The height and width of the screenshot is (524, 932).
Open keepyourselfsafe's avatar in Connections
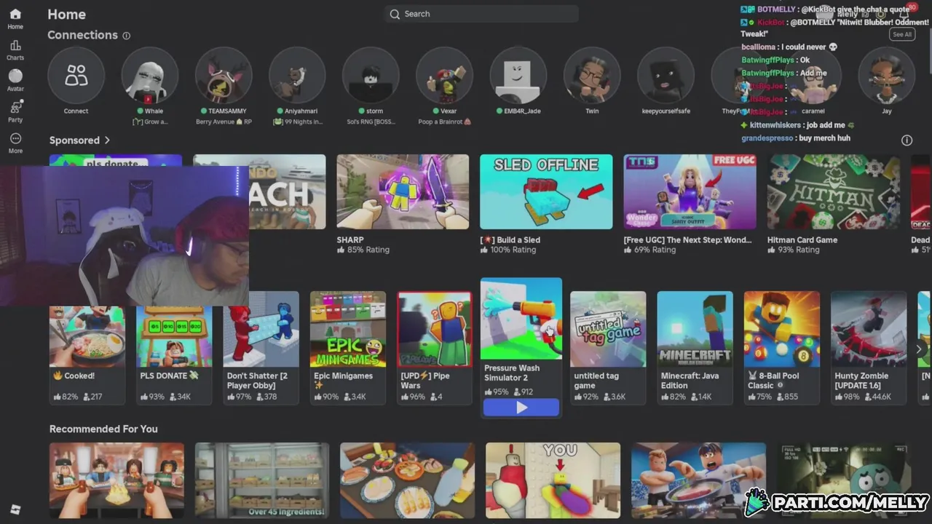tap(666, 76)
